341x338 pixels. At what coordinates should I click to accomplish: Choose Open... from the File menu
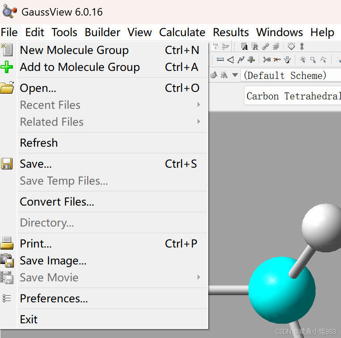pos(112,88)
